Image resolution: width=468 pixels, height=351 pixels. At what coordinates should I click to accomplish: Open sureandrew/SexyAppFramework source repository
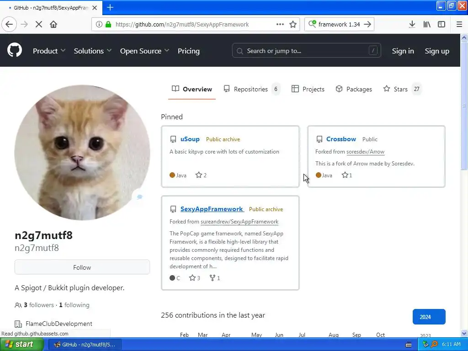coord(239,222)
